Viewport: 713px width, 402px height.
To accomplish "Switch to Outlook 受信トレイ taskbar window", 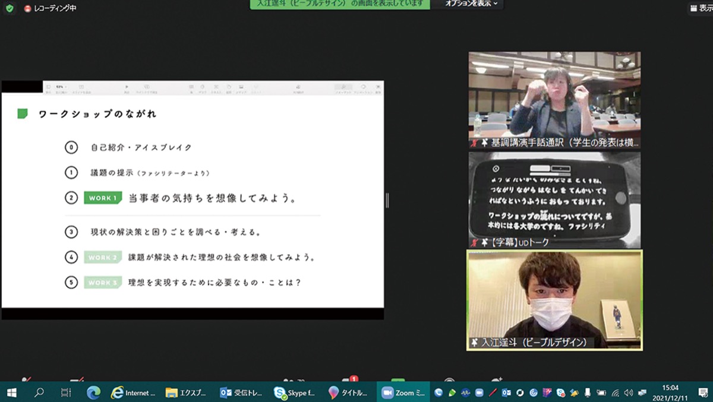I will (x=241, y=392).
